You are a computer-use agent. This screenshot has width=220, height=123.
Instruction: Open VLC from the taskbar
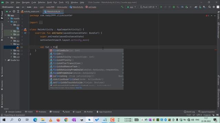pos(51,120)
